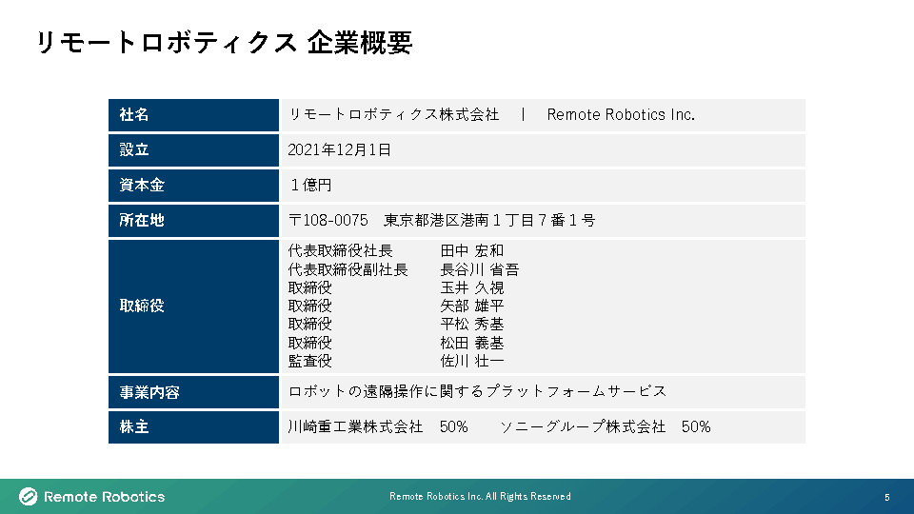Viewport: 914px width, 514px height.
Task: Click the founding date 2021年12月1日
Action: pos(340,150)
